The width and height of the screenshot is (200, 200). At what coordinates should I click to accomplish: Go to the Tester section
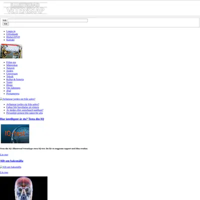9,82
